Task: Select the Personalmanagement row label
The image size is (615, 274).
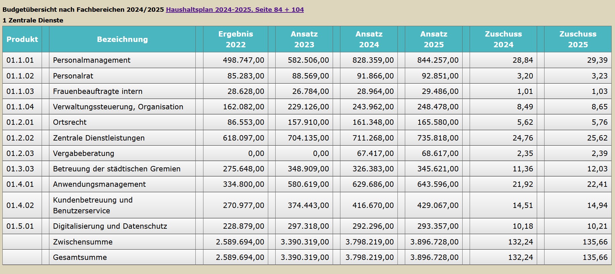Action: click(x=92, y=60)
